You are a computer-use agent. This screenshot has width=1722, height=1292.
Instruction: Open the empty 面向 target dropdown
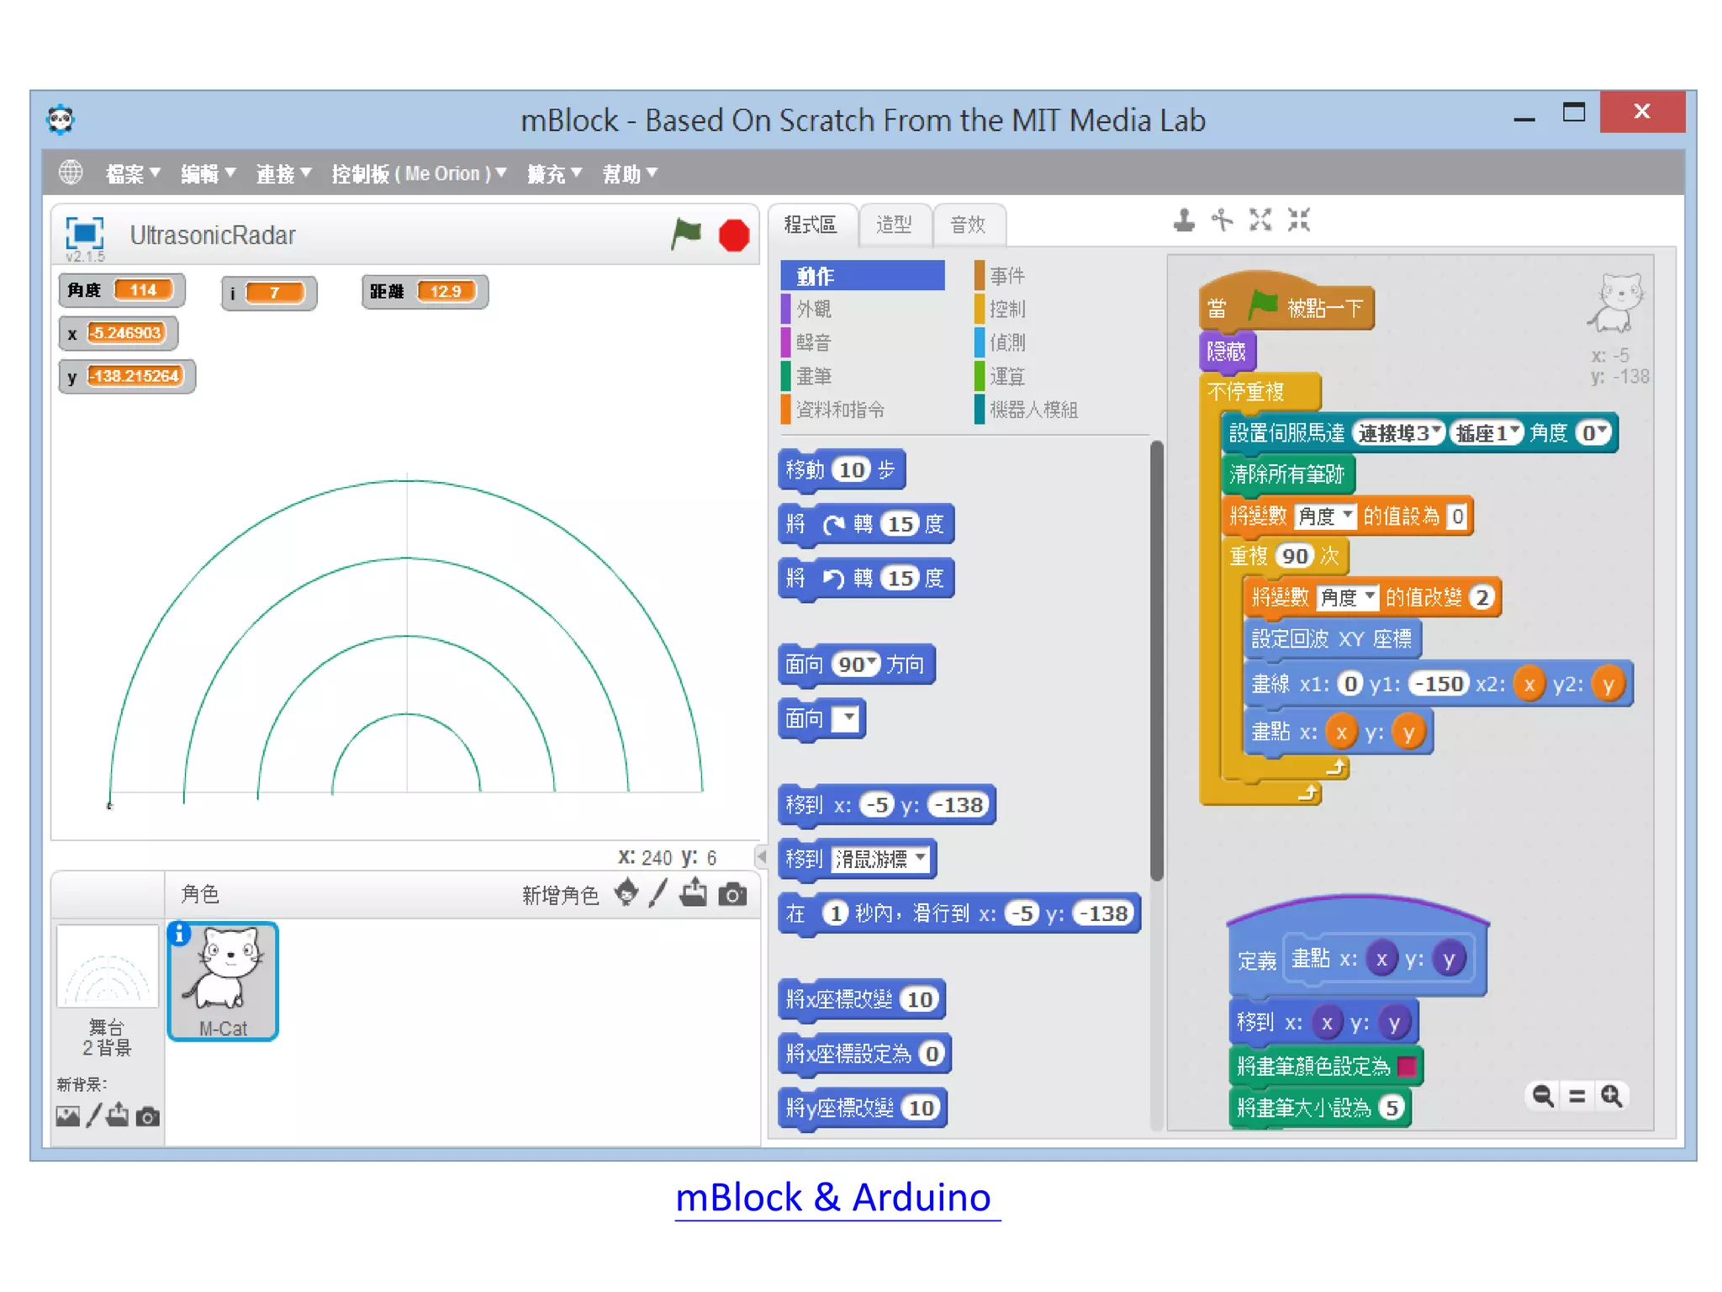click(848, 718)
